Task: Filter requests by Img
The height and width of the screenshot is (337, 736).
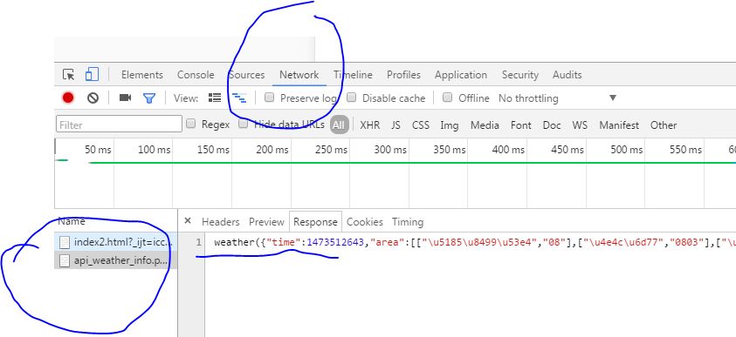Action: [450, 125]
